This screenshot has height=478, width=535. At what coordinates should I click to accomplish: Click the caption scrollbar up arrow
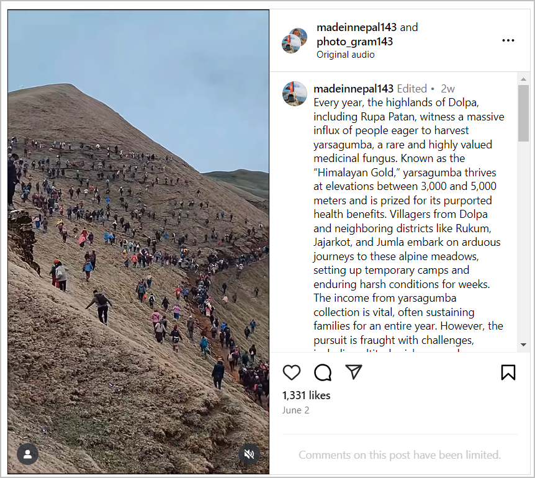click(x=523, y=79)
